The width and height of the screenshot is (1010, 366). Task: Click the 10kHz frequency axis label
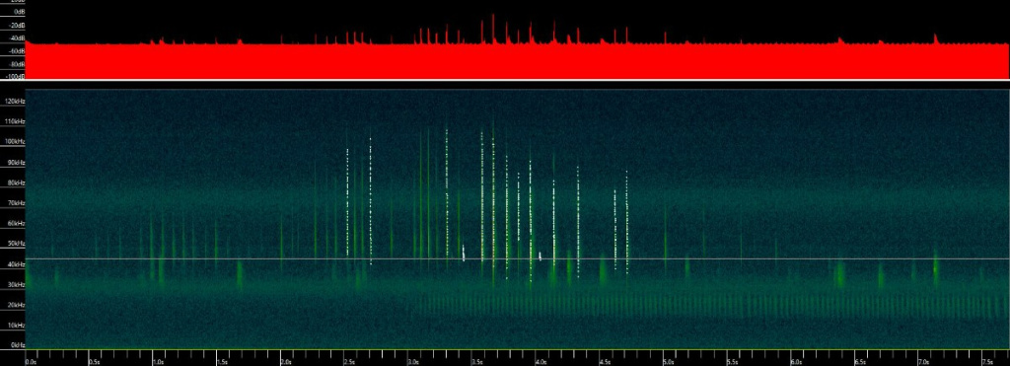click(x=16, y=325)
